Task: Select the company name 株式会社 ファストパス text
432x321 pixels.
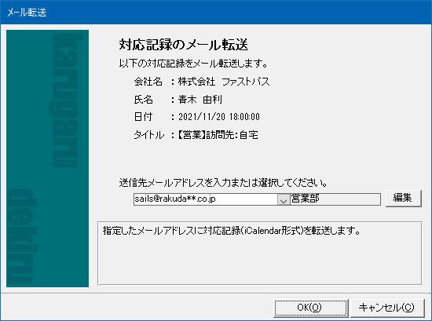Action: (224, 82)
